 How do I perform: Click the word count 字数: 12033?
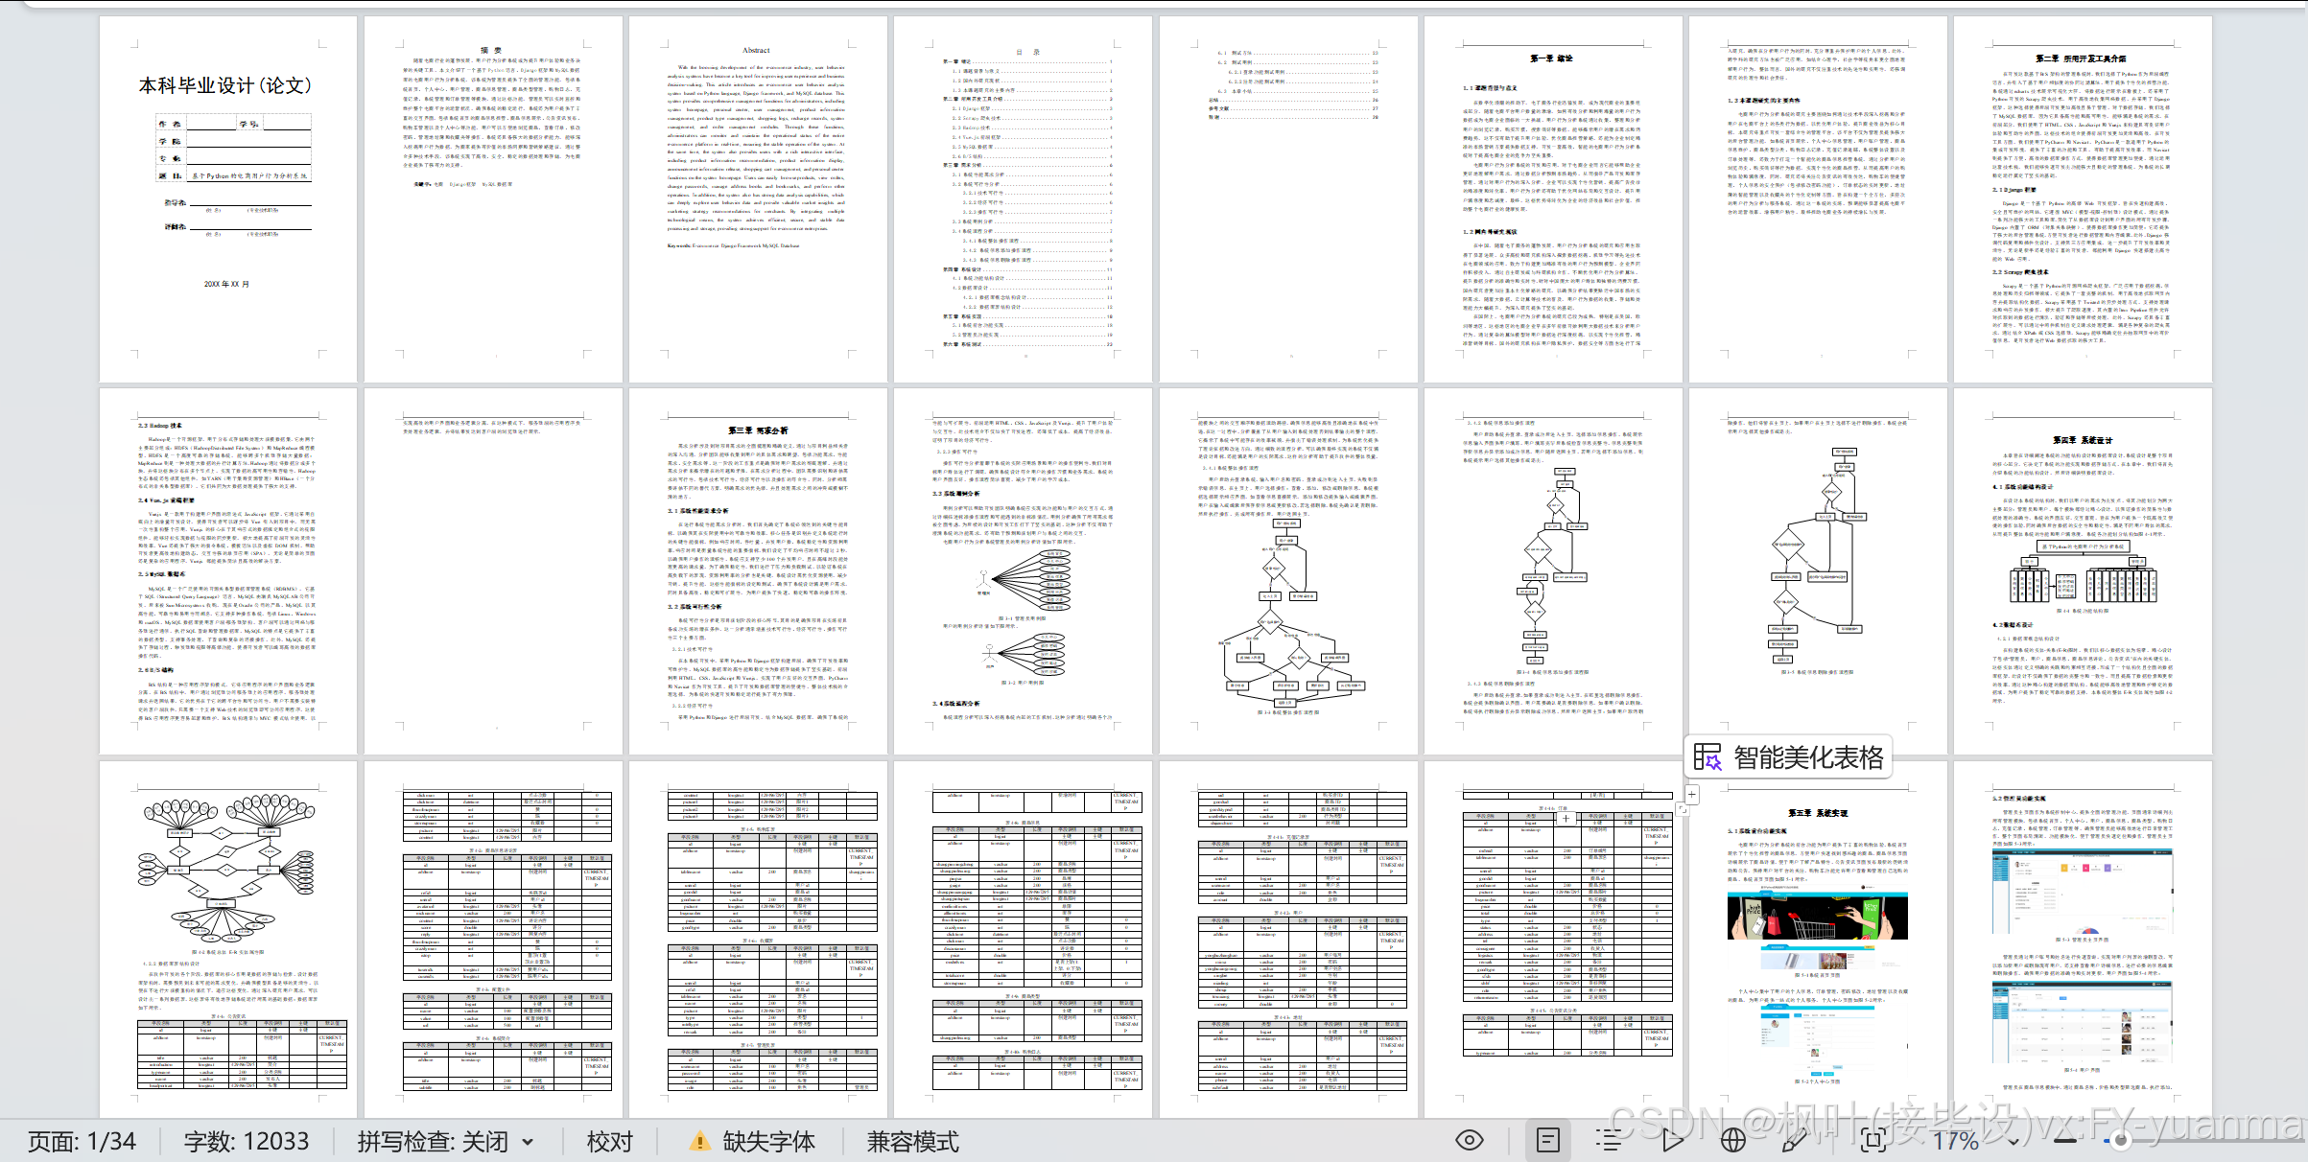pyautogui.click(x=247, y=1141)
